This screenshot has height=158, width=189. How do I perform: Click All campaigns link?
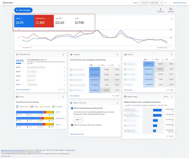[75, 96]
